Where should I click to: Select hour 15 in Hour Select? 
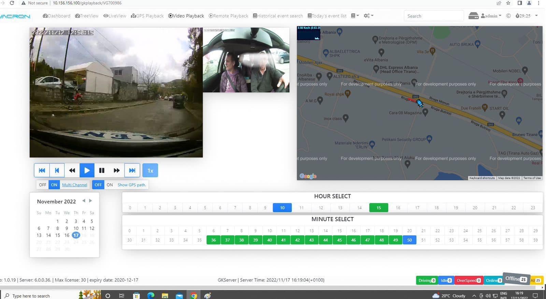378,208
